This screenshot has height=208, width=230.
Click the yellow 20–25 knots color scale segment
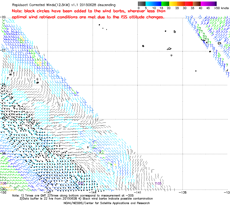pyautogui.click(x=173, y=4)
